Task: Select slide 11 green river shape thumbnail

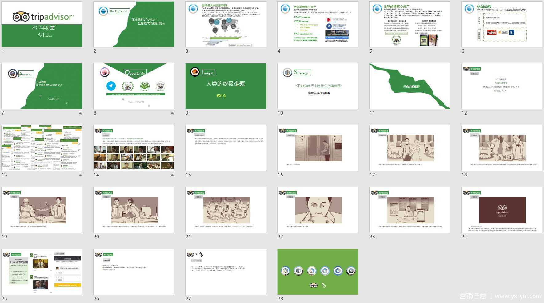Action: tap(410, 86)
